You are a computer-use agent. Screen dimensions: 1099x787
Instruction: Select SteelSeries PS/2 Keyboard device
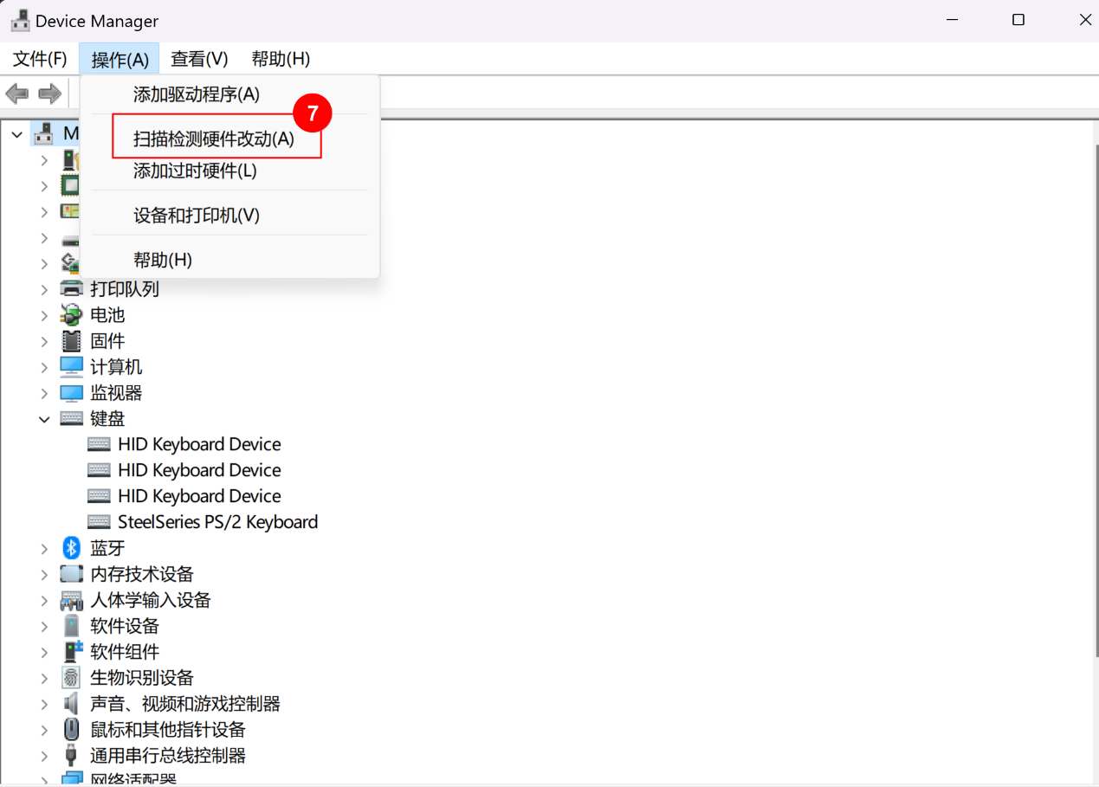coord(217,522)
